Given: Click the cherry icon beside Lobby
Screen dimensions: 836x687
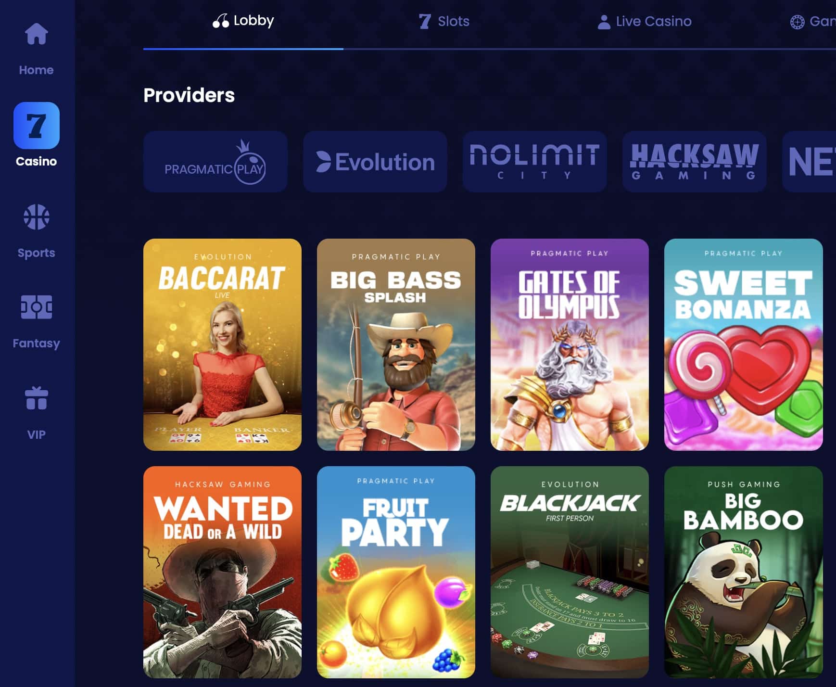Looking at the screenshot, I should pos(221,21).
